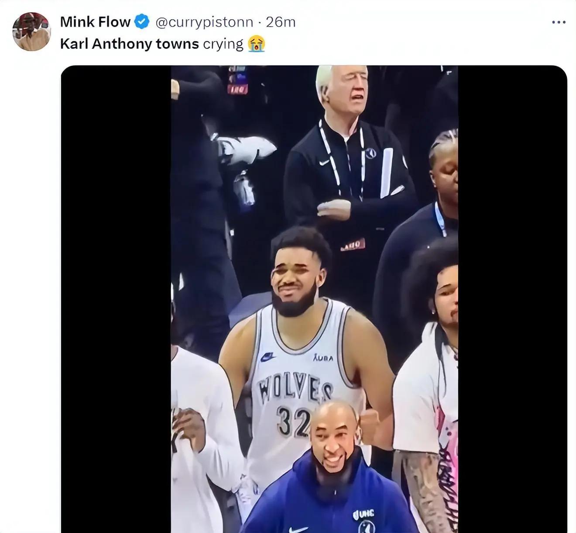This screenshot has height=533, width=576.
Task: Open Mink Flow's profile avatar
Action: click(x=31, y=31)
